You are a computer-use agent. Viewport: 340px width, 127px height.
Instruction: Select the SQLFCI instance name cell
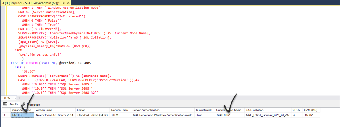(x=22, y=115)
